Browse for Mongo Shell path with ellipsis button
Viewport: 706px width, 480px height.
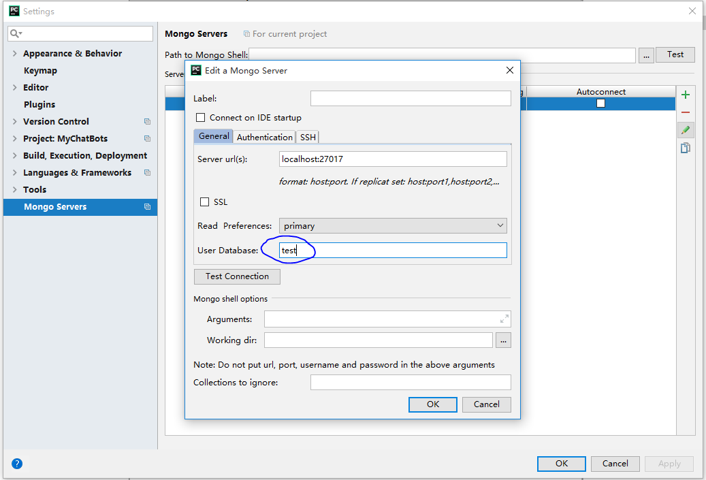tap(646, 55)
